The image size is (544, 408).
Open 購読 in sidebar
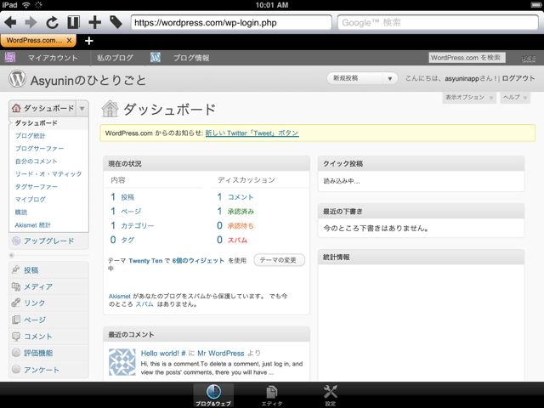coord(20,212)
